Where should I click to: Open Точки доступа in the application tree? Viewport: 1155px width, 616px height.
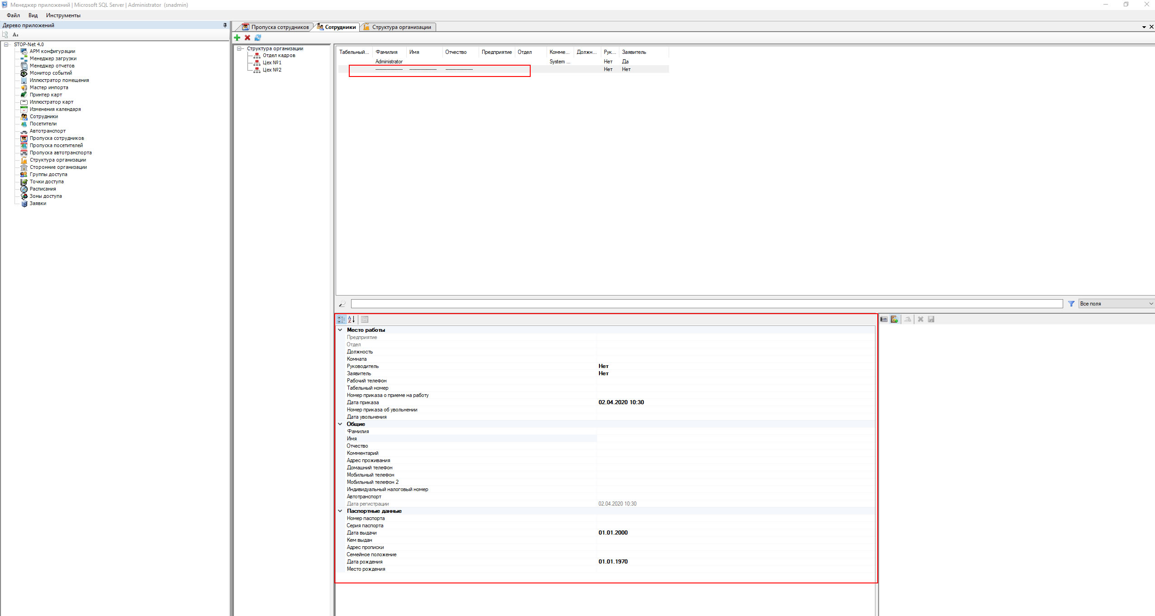click(47, 181)
